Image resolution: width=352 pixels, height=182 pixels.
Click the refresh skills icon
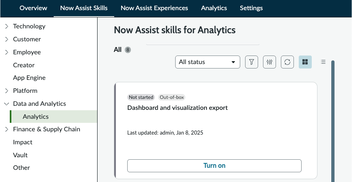click(x=287, y=62)
